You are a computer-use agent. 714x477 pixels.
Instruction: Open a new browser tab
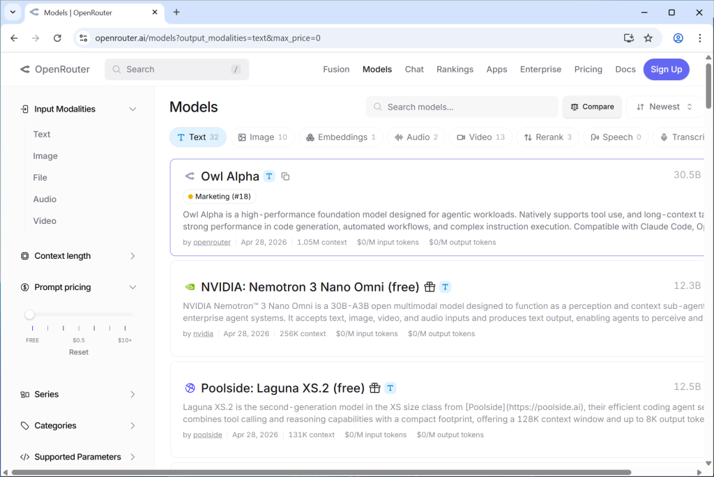(x=176, y=13)
